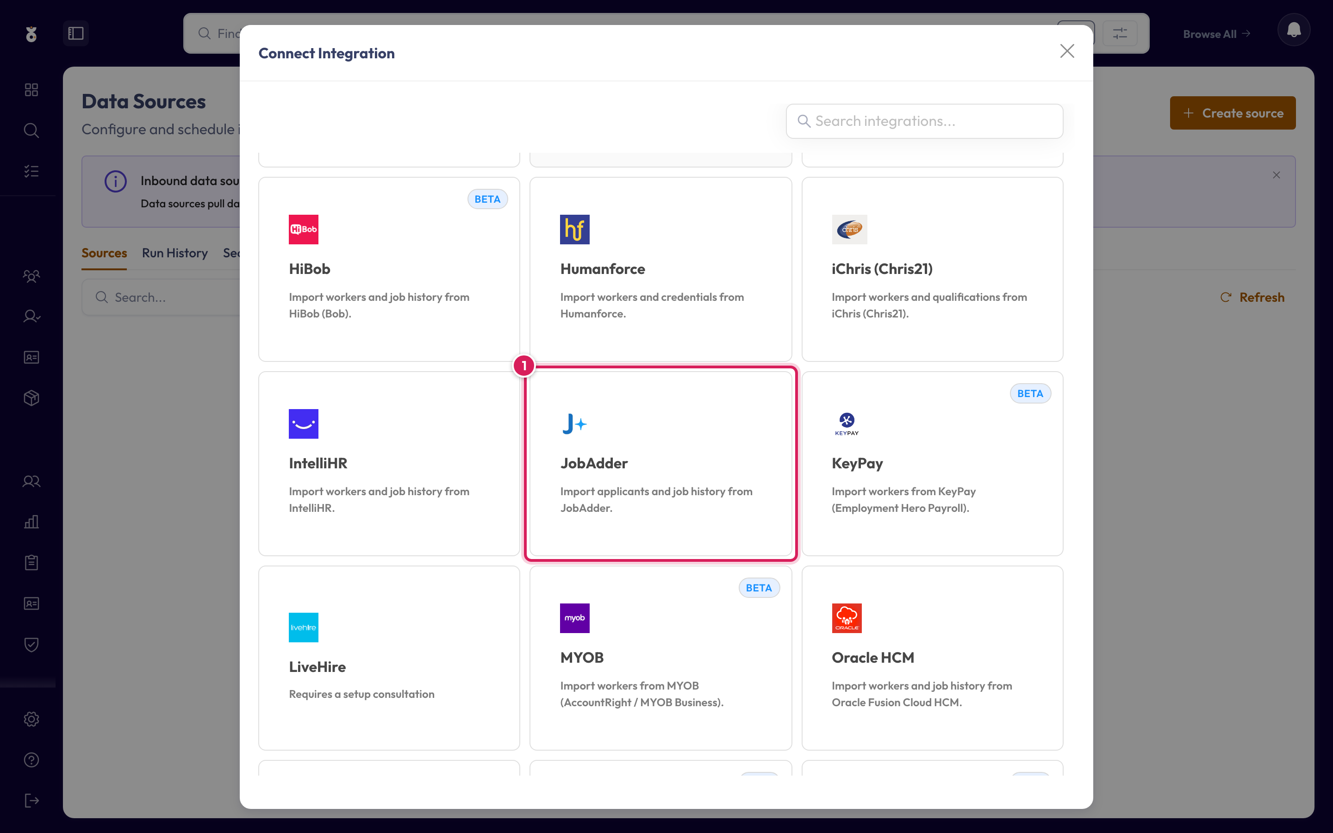Focus the Search integrations field

click(x=924, y=121)
